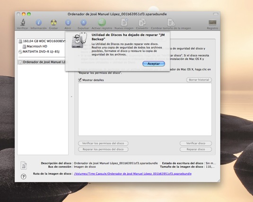
Task: Click the Abrir toolbar icon
Action: 68,22
